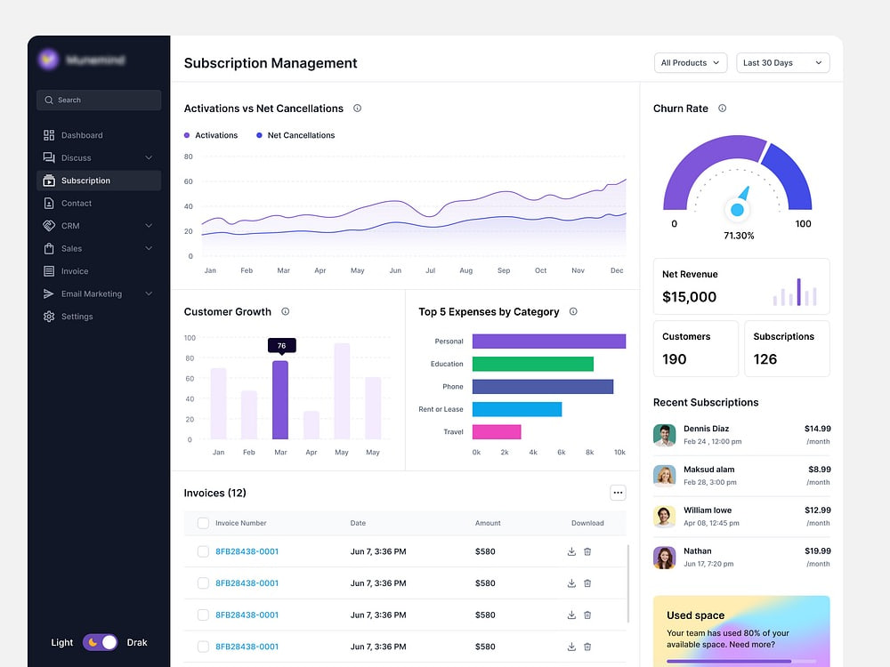Open first invoice link 8FB28438-0001
The width and height of the screenshot is (890, 667).
pyautogui.click(x=247, y=551)
